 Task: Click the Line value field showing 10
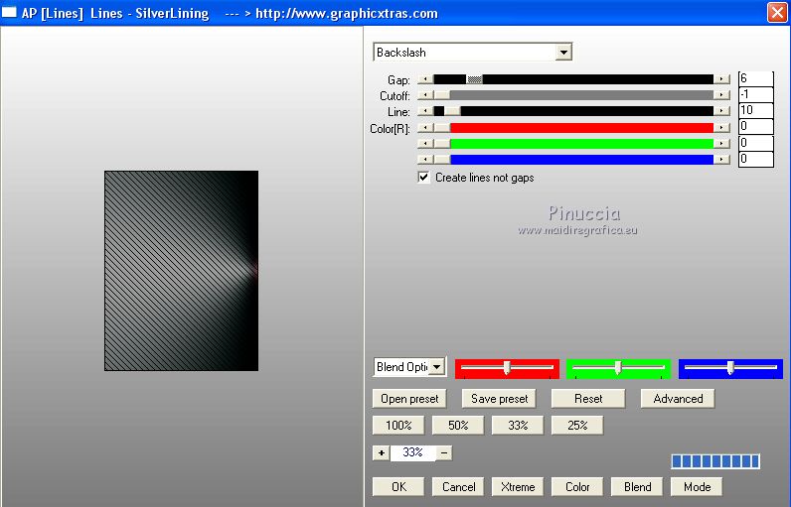[755, 110]
